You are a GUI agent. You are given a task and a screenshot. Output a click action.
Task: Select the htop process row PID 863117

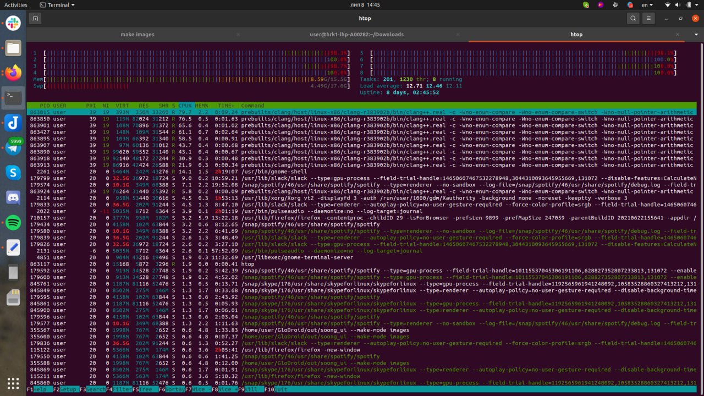[x=362, y=264]
